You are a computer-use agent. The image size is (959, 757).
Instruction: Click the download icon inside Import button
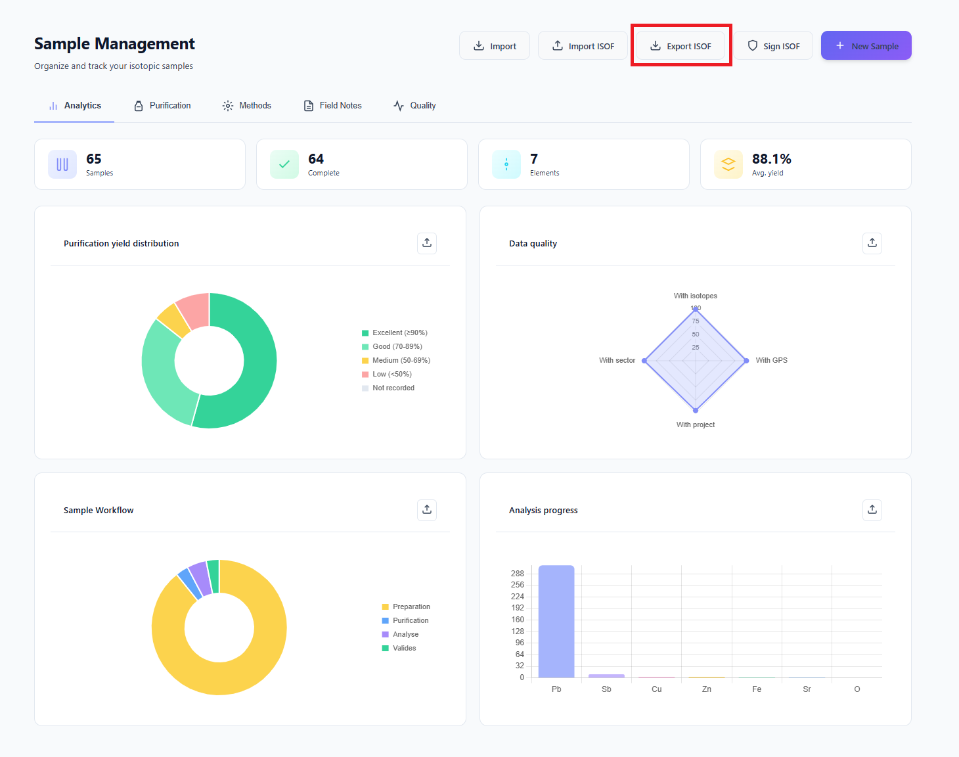(479, 45)
